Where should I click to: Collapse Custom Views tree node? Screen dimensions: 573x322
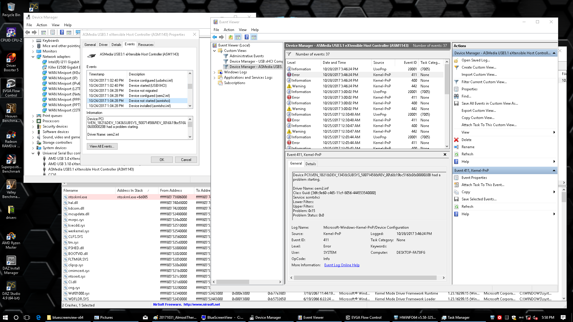point(215,51)
